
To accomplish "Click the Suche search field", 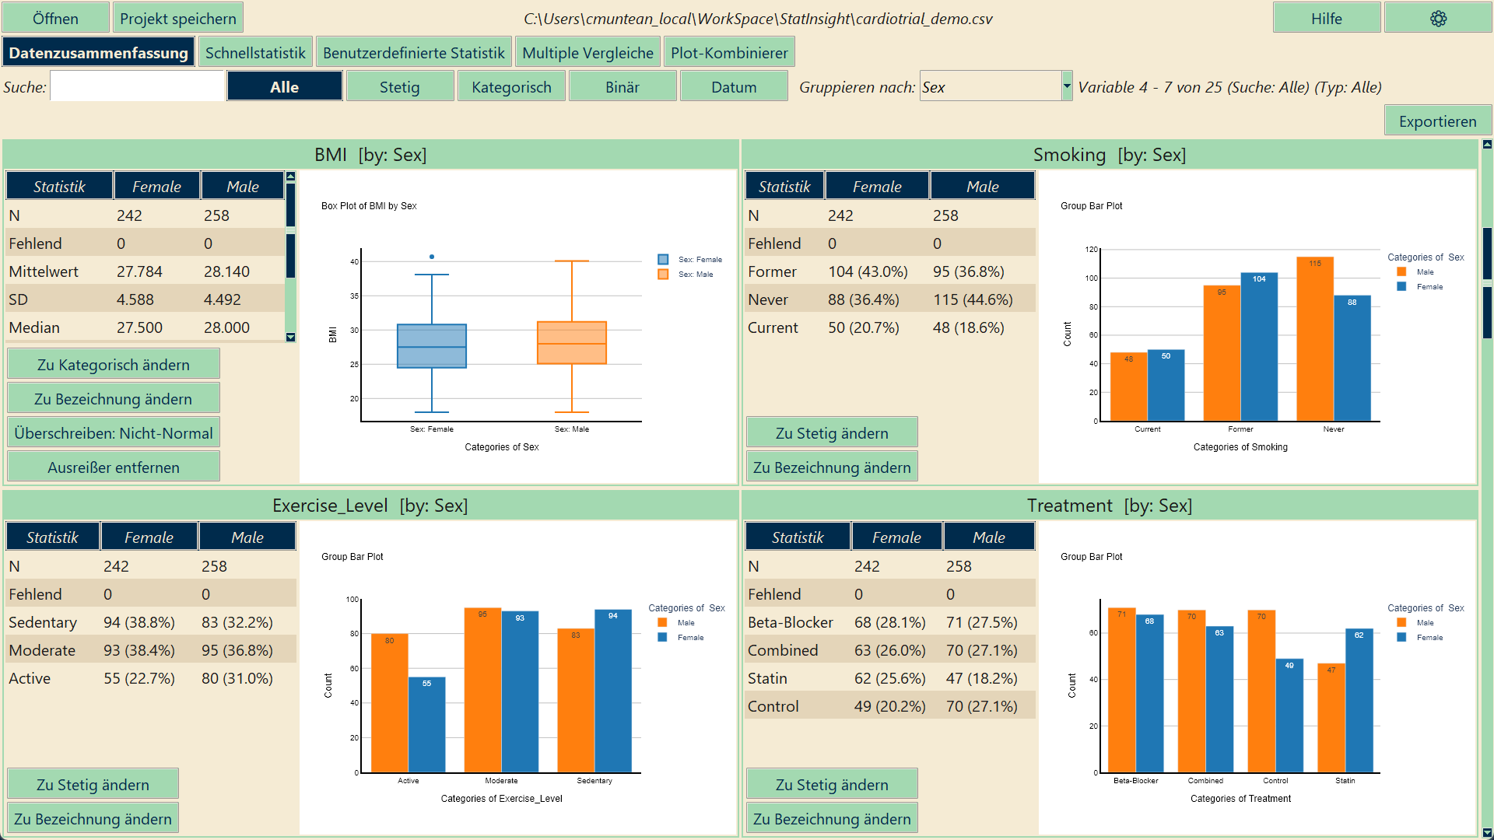I will click(138, 86).
